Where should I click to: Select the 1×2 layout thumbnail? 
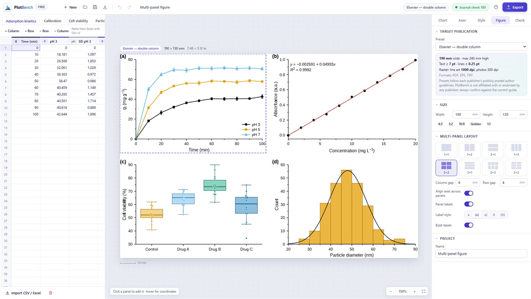[470, 150]
